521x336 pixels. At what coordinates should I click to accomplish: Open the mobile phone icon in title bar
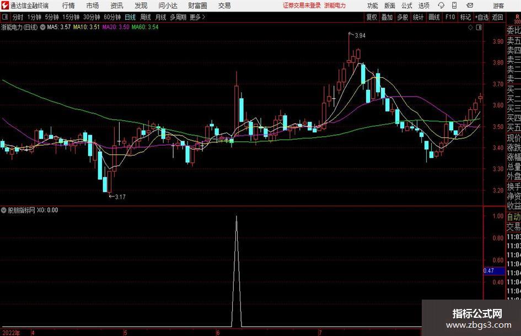(454, 6)
